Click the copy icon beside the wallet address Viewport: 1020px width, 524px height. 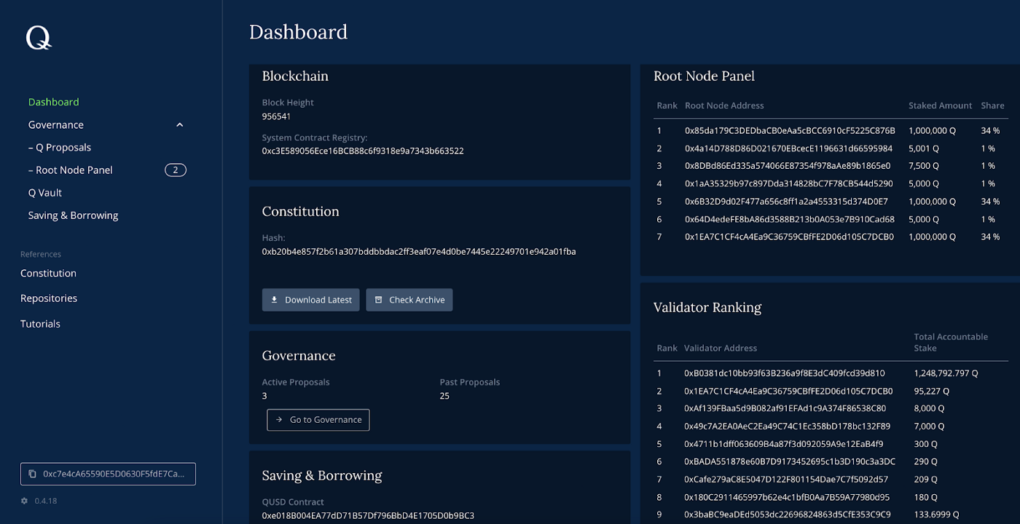[32, 474]
